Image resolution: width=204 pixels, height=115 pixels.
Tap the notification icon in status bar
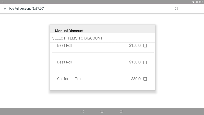(3, 2)
